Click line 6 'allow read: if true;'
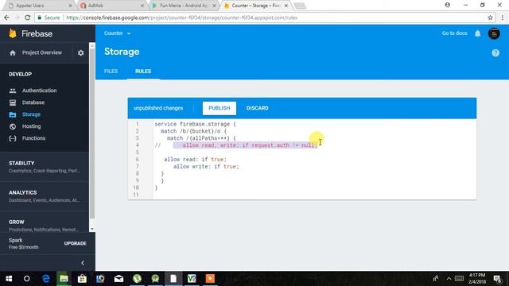 pyautogui.click(x=195, y=160)
